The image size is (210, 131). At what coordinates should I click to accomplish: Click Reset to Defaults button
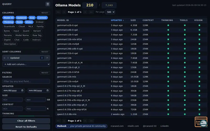click(x=26, y=127)
